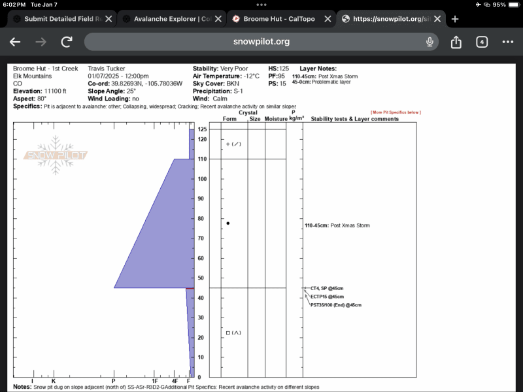This screenshot has width=523, height=392.
Task: Click the red More Pit Specifics below link
Action: [396, 112]
